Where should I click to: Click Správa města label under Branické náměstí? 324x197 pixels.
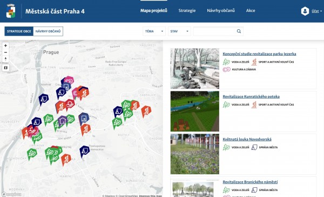point(268,190)
